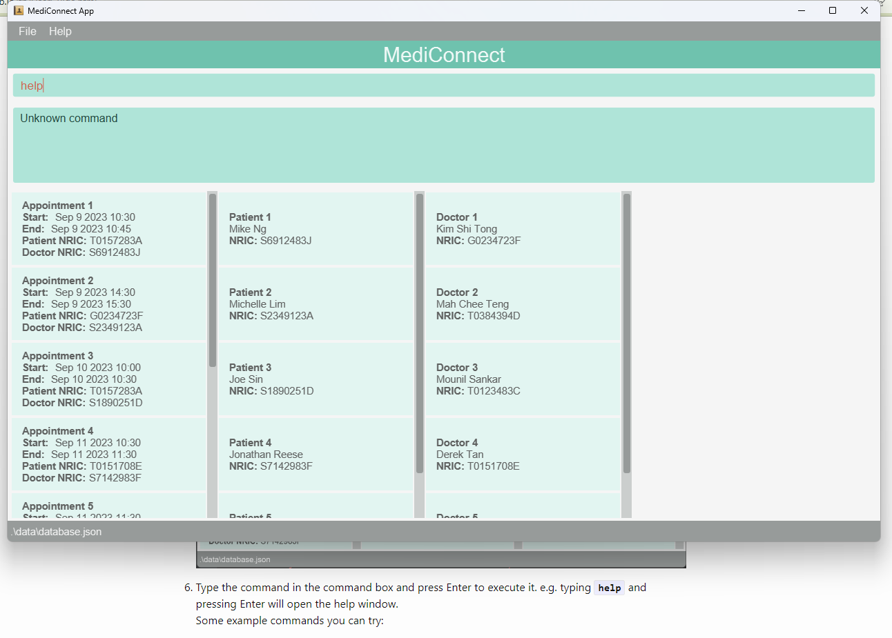Select Patient 2 Michelle Lim card
The image size is (892, 638).
tap(316, 303)
